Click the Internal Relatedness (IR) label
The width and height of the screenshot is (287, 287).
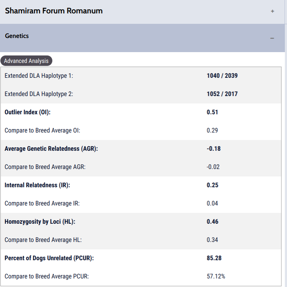[x=37, y=185]
